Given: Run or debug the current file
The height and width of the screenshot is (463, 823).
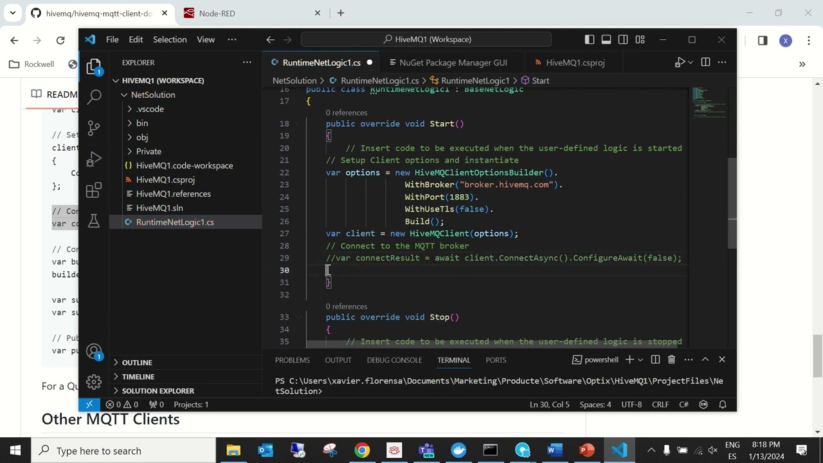Looking at the screenshot, I should pyautogui.click(x=680, y=62).
